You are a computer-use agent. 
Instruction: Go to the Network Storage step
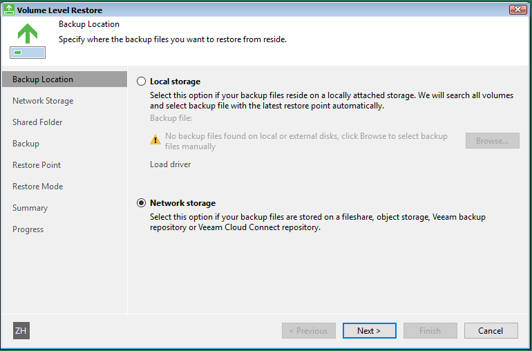tap(43, 101)
